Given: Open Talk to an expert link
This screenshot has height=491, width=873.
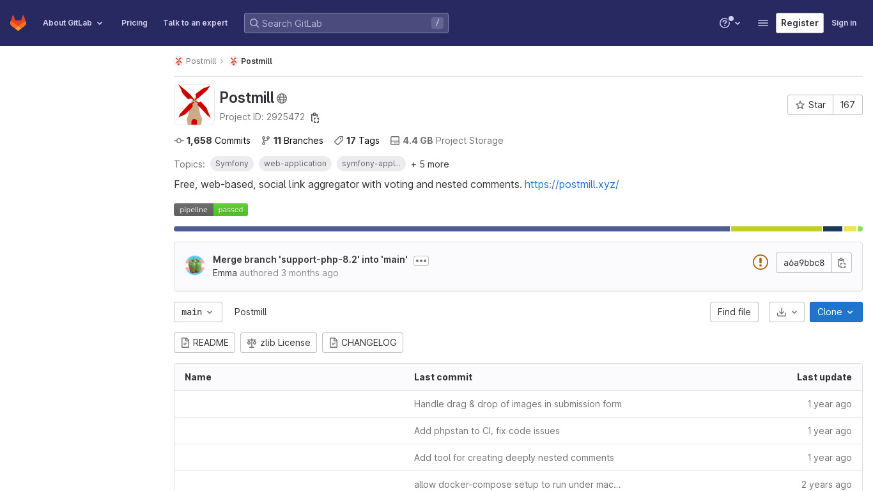Looking at the screenshot, I should (x=196, y=23).
